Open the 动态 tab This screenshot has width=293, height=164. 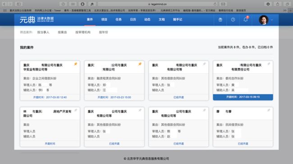(147, 19)
